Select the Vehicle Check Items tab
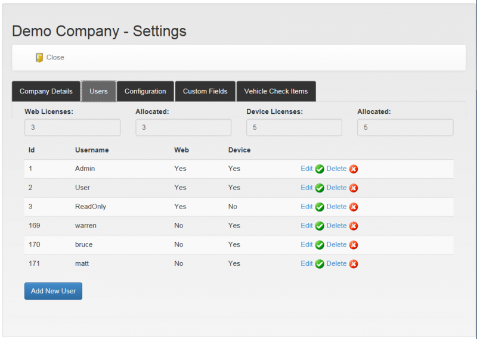Screen dimensions: 477x339 [x=276, y=91]
